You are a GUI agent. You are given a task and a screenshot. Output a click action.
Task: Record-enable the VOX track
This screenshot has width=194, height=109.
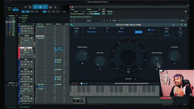(x=22, y=62)
